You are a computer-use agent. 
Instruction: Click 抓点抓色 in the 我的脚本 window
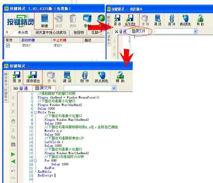coord(185,20)
